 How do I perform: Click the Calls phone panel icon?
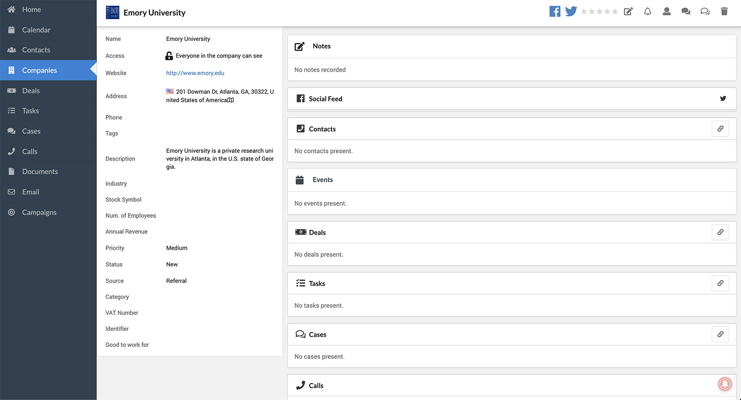pyautogui.click(x=301, y=385)
